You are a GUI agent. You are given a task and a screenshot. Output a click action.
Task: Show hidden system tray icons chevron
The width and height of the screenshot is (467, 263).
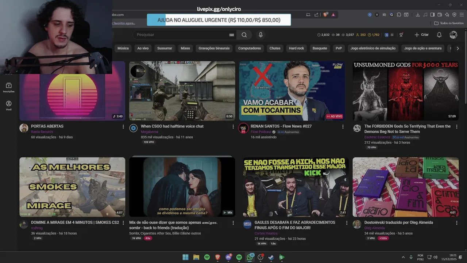[x=403, y=257]
